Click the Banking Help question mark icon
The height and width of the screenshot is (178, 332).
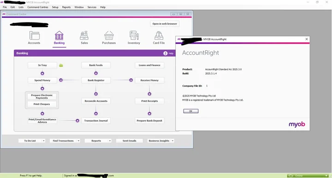click(x=166, y=53)
